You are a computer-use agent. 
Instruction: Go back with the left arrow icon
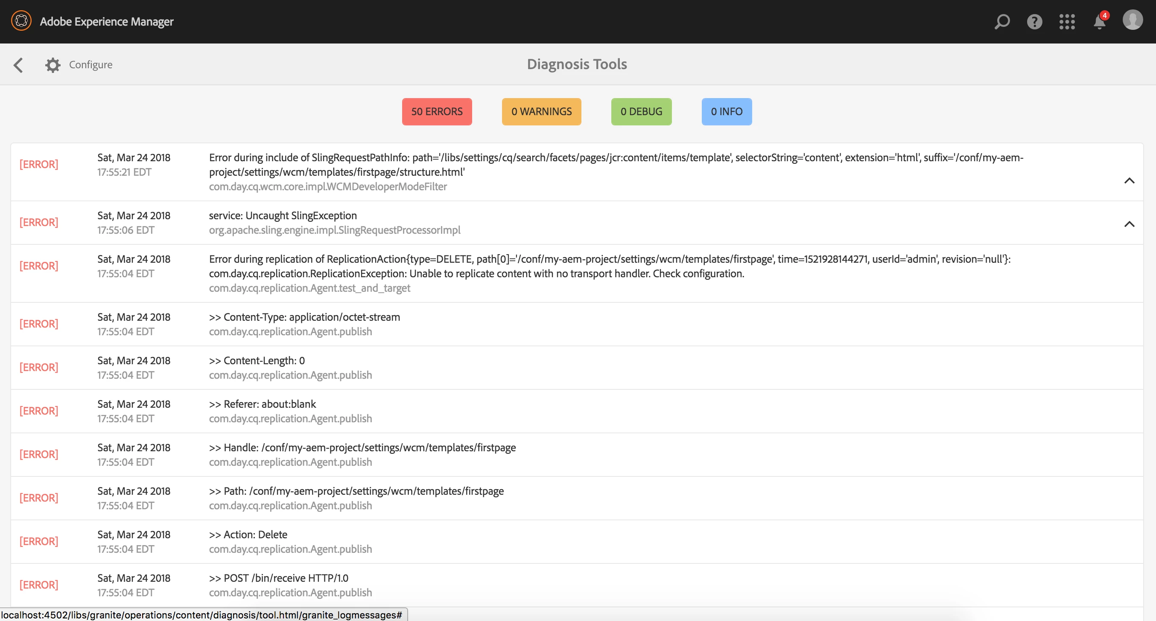[x=18, y=65]
